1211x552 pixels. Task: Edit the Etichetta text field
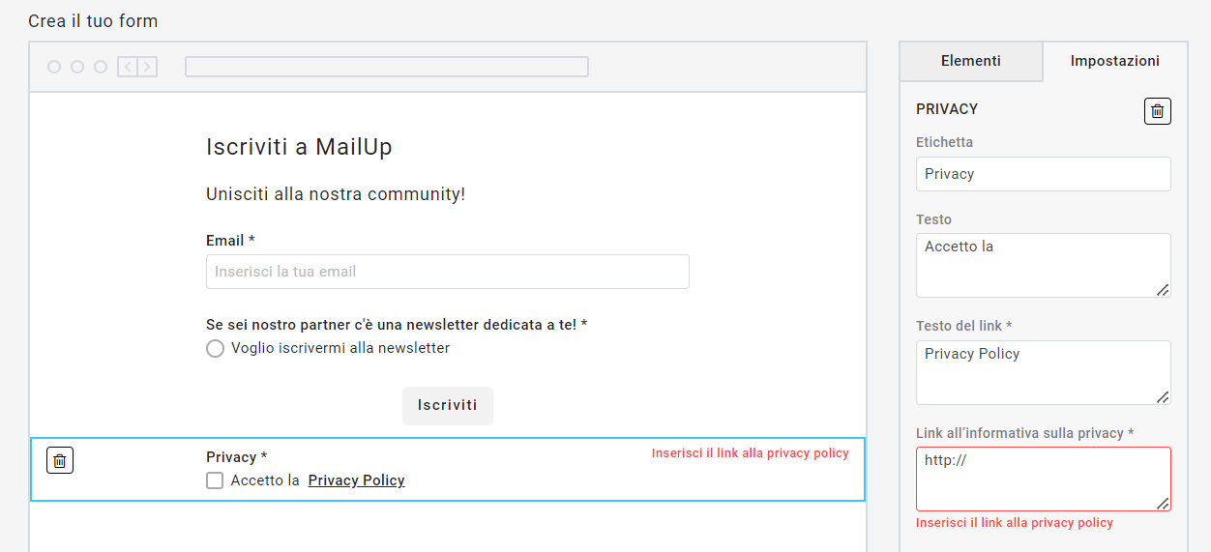(1043, 174)
